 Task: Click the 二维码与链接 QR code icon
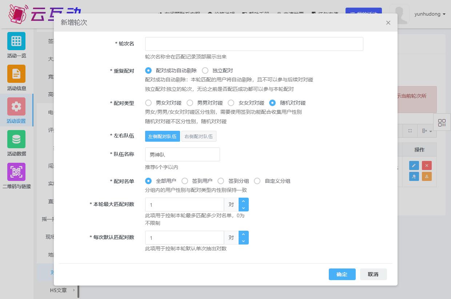(x=16, y=172)
